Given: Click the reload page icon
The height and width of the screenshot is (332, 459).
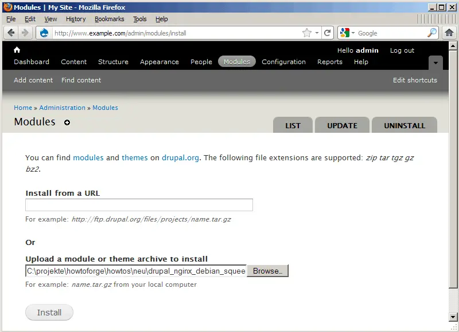Looking at the screenshot, I should [328, 33].
